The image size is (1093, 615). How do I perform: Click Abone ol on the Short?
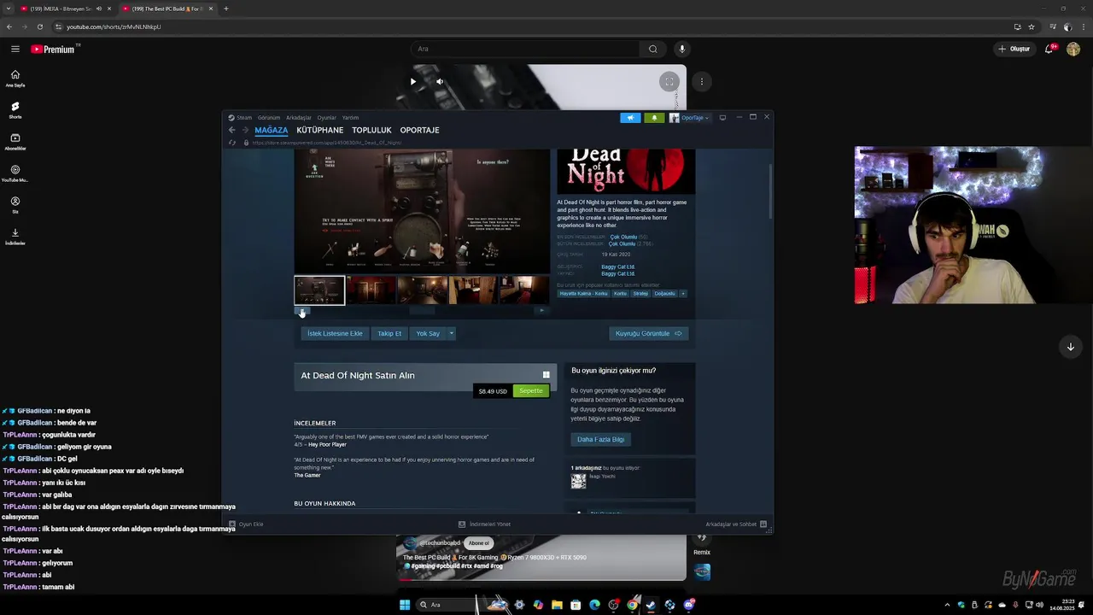[x=478, y=543]
